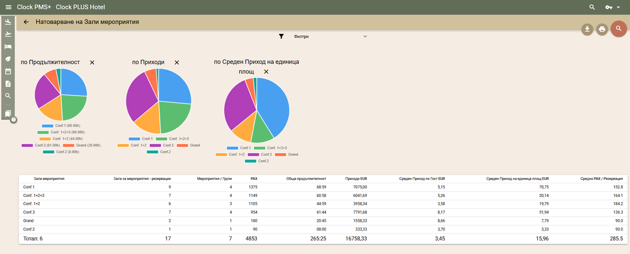This screenshot has height=254, width=630.
Task: Open the arrivals landing-plane sidebar icon
Action: click(8, 22)
